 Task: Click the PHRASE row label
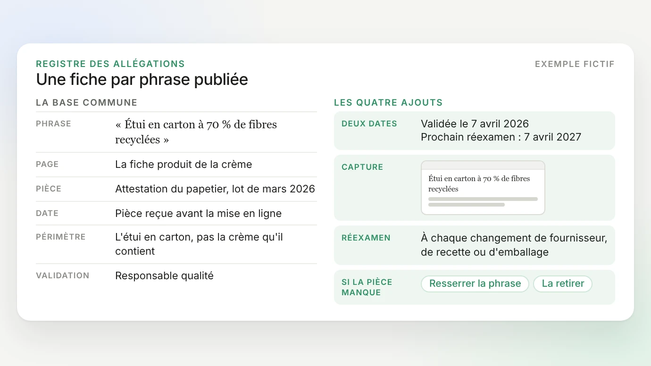pyautogui.click(x=53, y=124)
